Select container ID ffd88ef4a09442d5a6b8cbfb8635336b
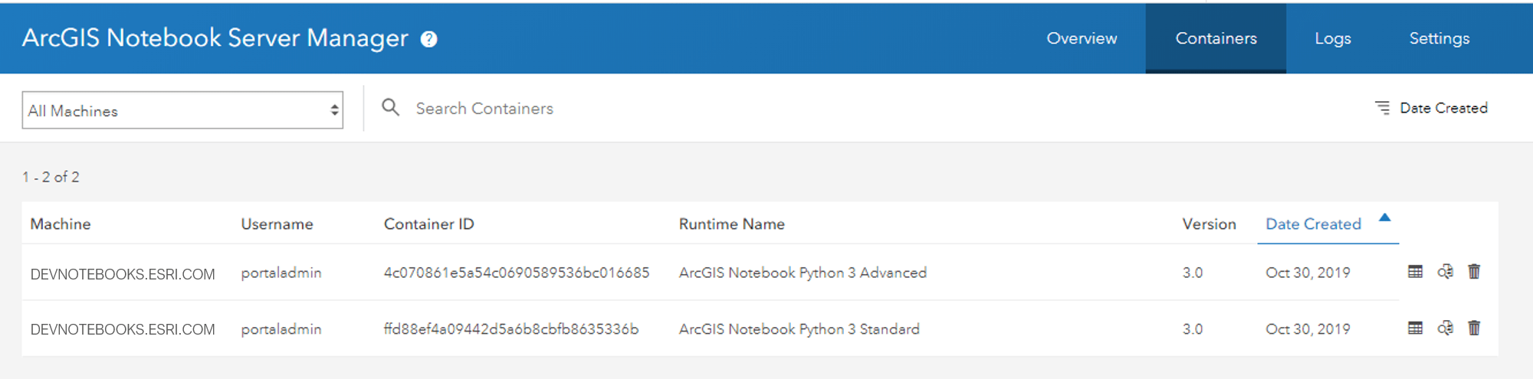 (x=510, y=329)
